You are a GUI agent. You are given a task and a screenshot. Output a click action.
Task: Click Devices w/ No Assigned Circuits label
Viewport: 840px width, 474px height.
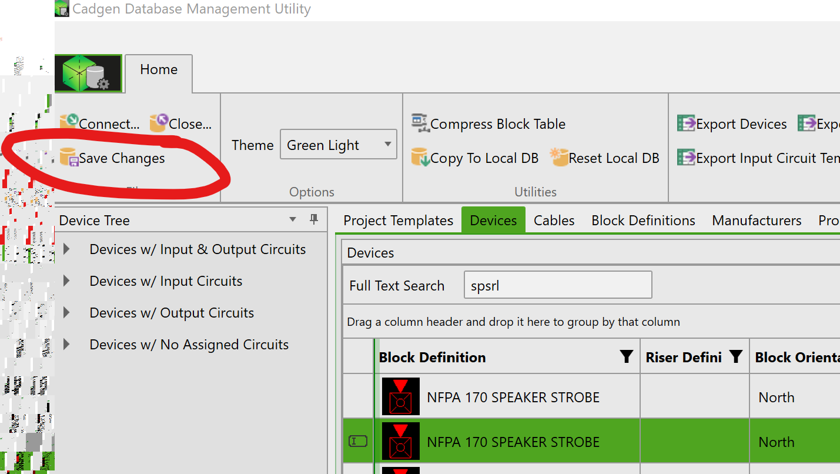pos(189,345)
